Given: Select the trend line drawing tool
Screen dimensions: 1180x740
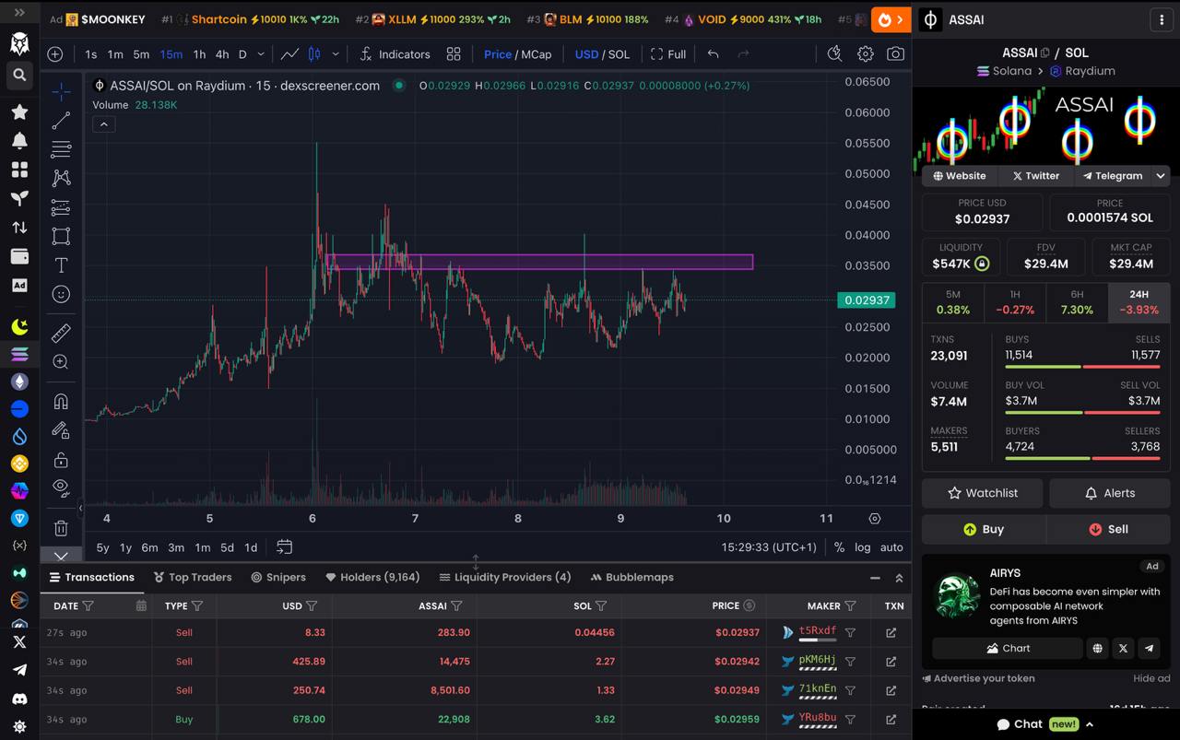Looking at the screenshot, I should (61, 121).
